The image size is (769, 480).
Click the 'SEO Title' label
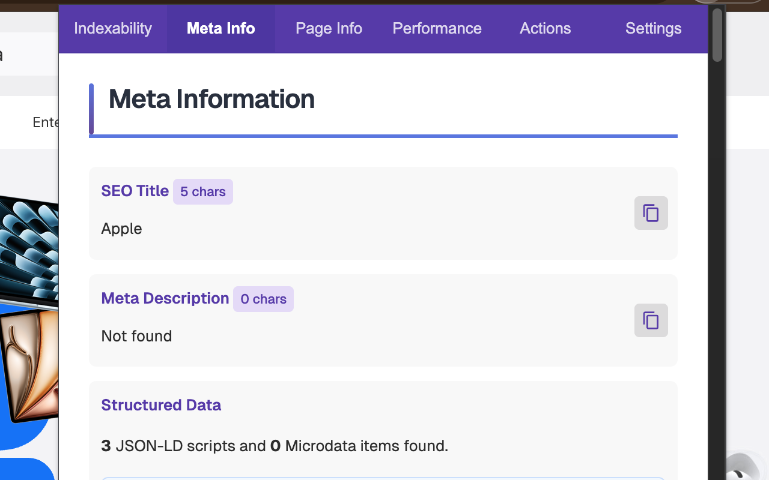135,191
